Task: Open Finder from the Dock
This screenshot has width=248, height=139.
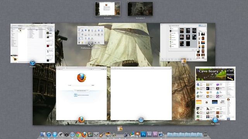Action: pyautogui.click(x=43, y=134)
